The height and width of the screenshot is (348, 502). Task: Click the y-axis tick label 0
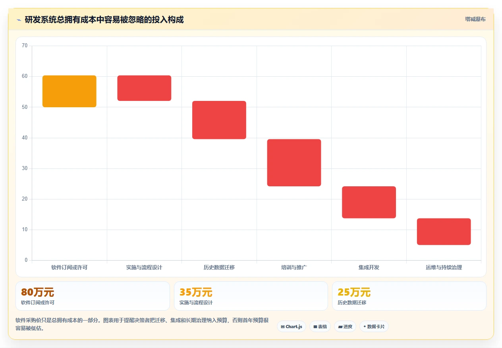click(26, 260)
